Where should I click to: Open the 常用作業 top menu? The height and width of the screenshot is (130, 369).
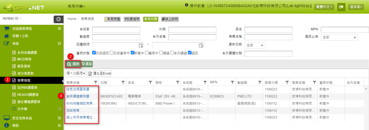click(x=77, y=6)
